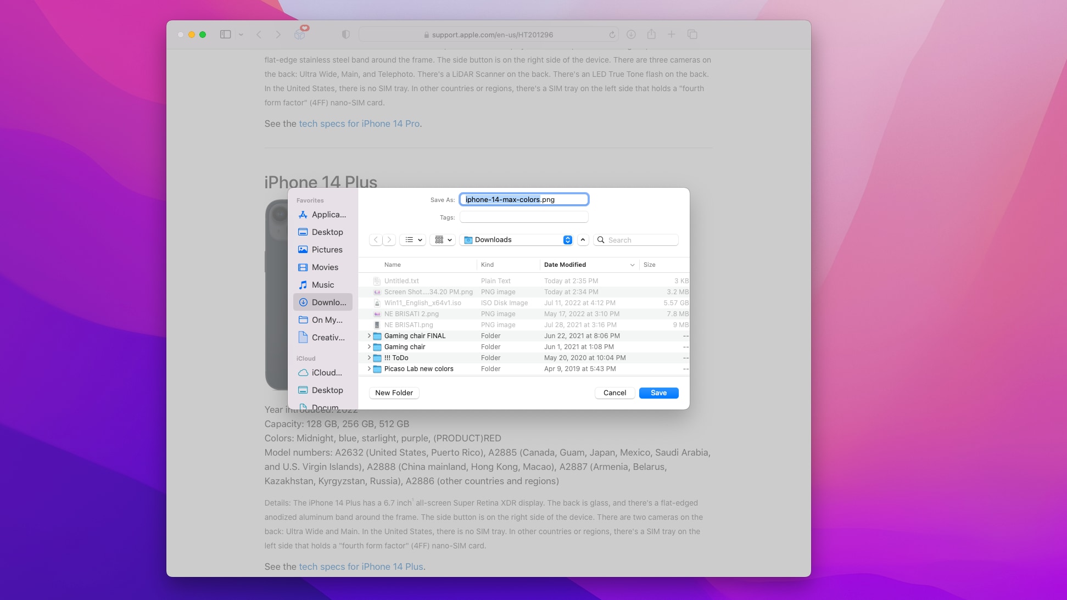Sort by the Date Modified column header

click(565, 265)
